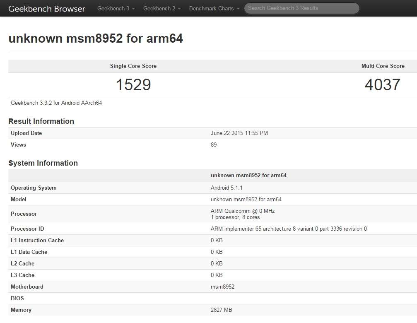Viewport: 417px width, 323px height.
Task: Click the single-core score value 1529
Action: tap(133, 84)
